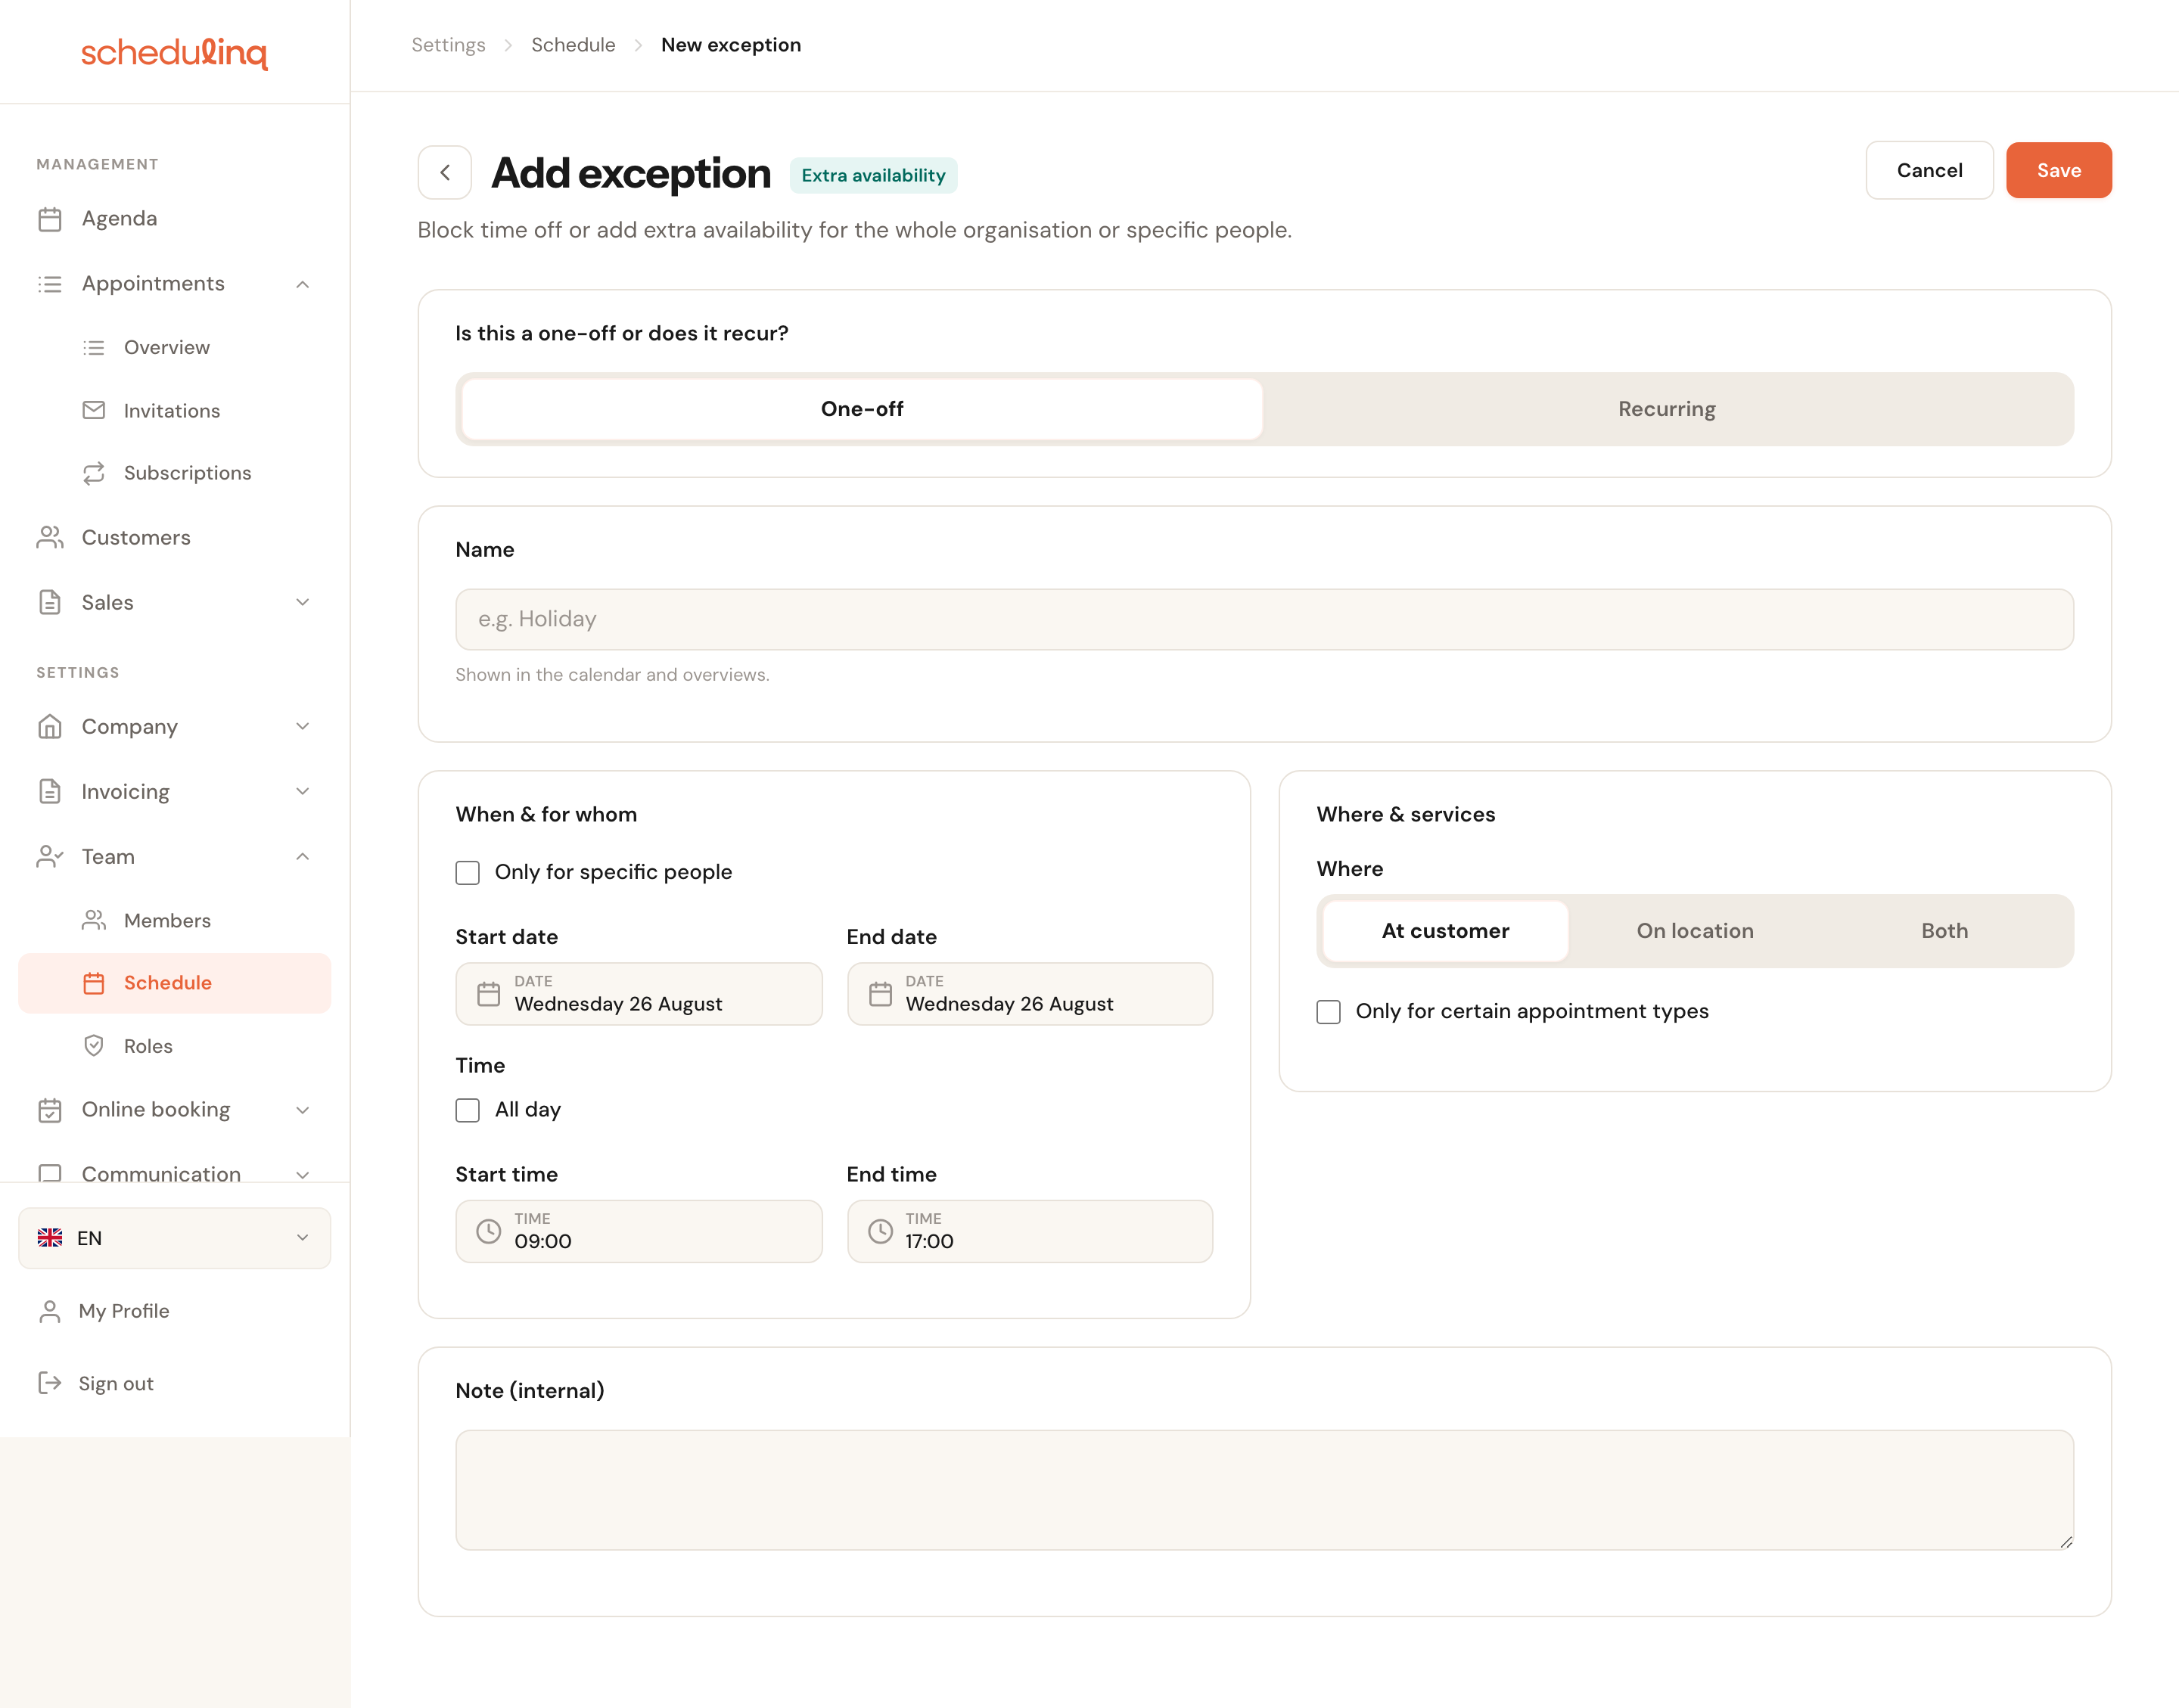Image resolution: width=2179 pixels, height=1708 pixels.
Task: Click the End time 17:00 field
Action: [x=1030, y=1231]
